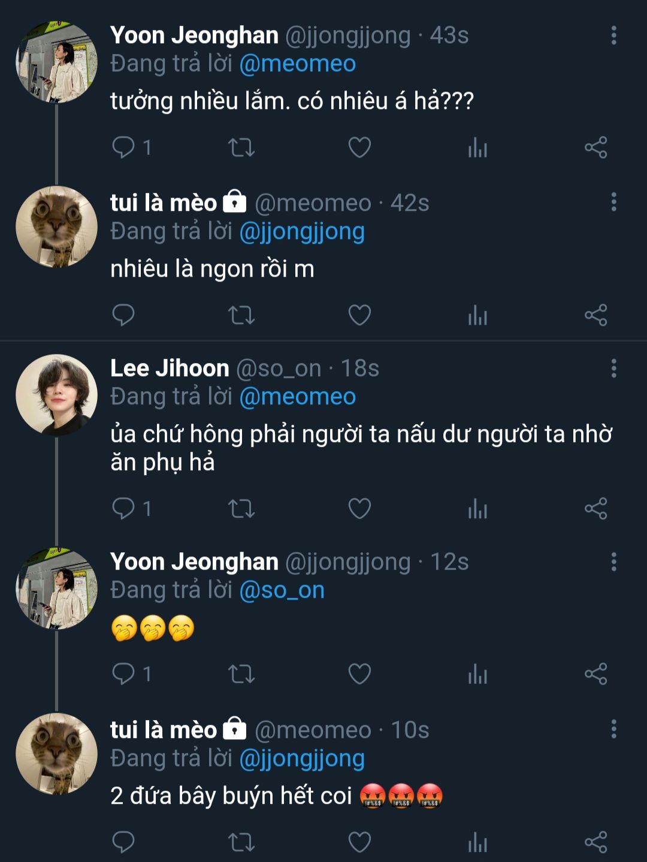Open @jjongjjong mention in the 42s reply

301,231
